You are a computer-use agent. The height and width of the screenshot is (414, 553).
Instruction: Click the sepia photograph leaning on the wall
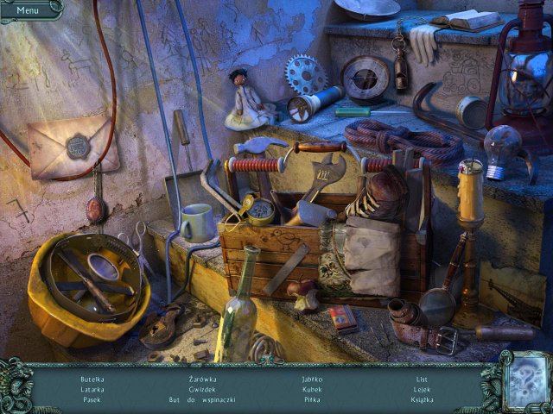(x=512, y=294)
